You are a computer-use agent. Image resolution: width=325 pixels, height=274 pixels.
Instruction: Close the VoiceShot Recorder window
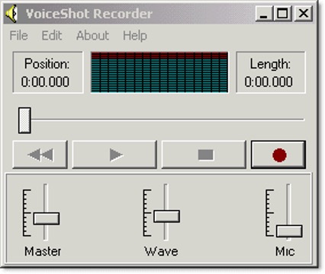(303, 13)
